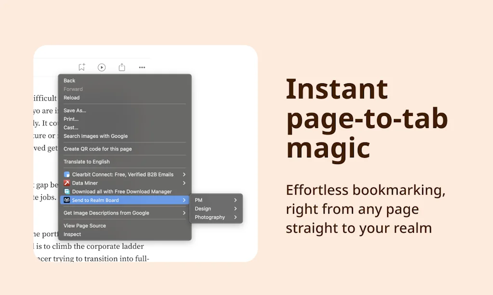
Task: Click the Free Download Manager icon
Action: click(67, 192)
